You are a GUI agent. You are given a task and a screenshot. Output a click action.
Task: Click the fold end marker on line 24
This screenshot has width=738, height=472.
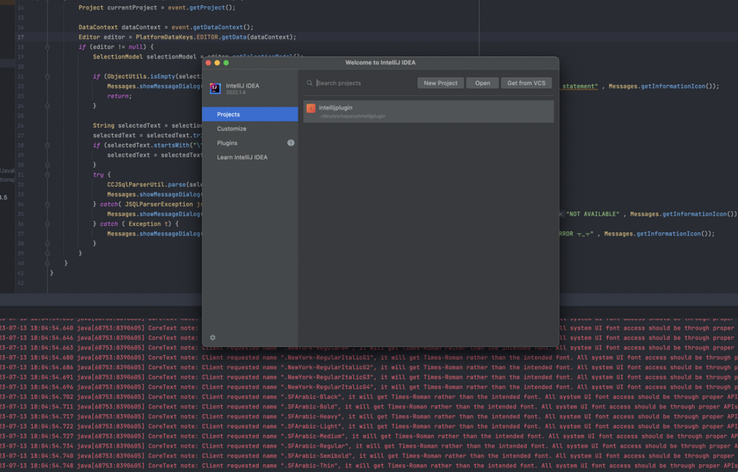click(x=47, y=106)
